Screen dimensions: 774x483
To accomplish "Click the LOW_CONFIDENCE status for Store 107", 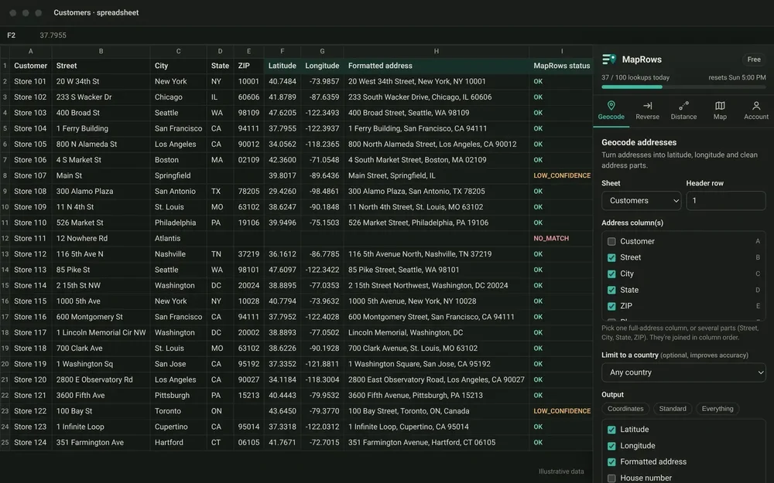I will point(562,176).
